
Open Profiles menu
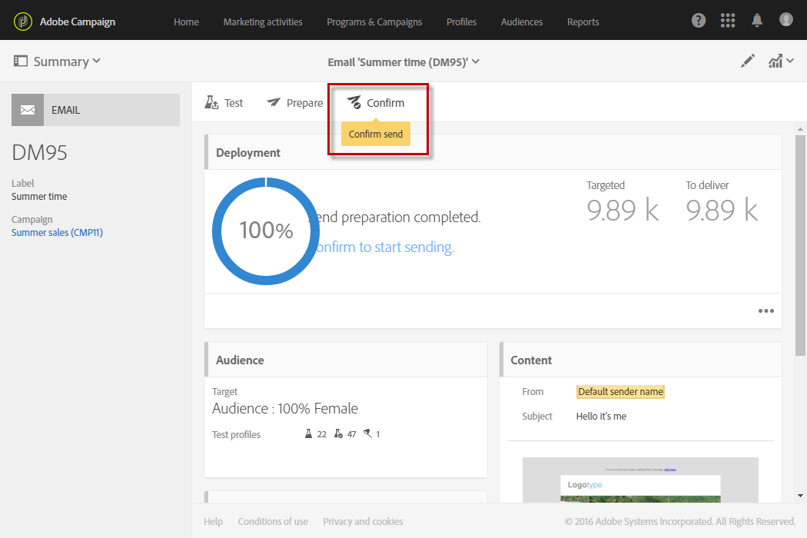click(x=461, y=22)
